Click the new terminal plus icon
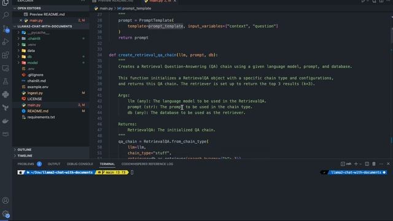393x221 pixels. pos(356,164)
